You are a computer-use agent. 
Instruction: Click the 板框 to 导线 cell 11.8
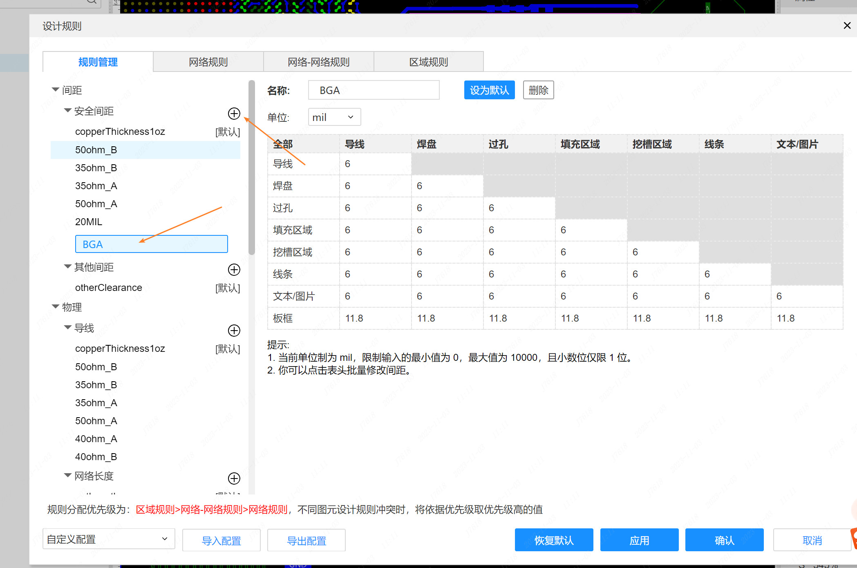[375, 318]
